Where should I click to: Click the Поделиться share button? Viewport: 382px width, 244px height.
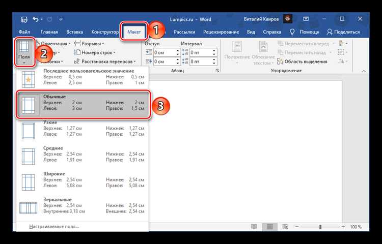[x=343, y=32]
